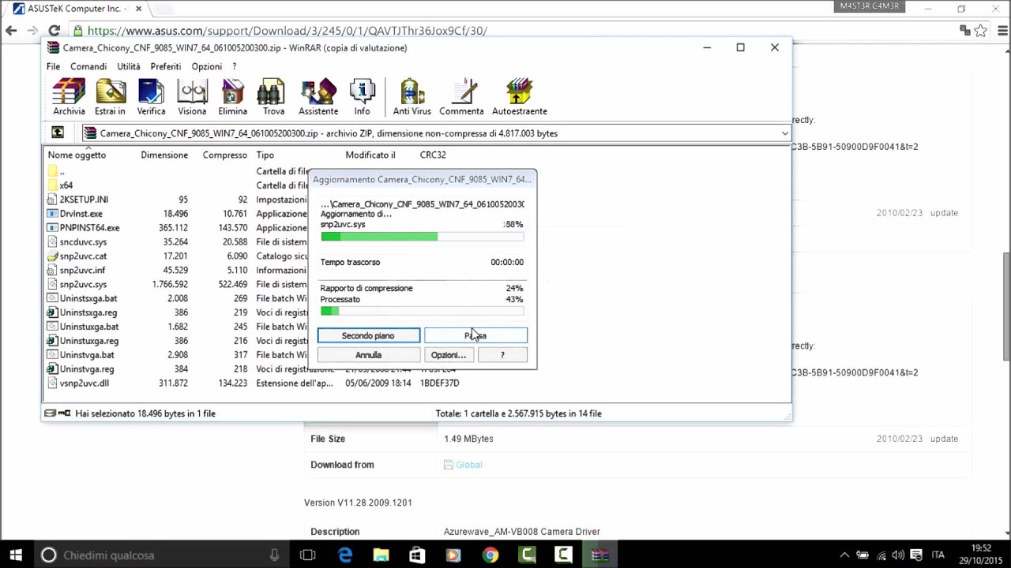The image size is (1011, 568).
Task: Select the PNPINST64.exe file
Action: (x=89, y=228)
